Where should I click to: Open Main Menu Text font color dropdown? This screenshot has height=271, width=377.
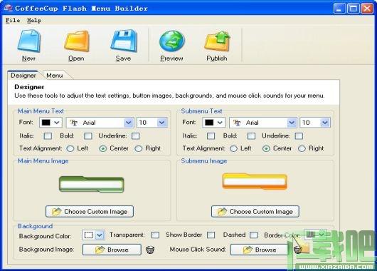pyautogui.click(x=51, y=123)
